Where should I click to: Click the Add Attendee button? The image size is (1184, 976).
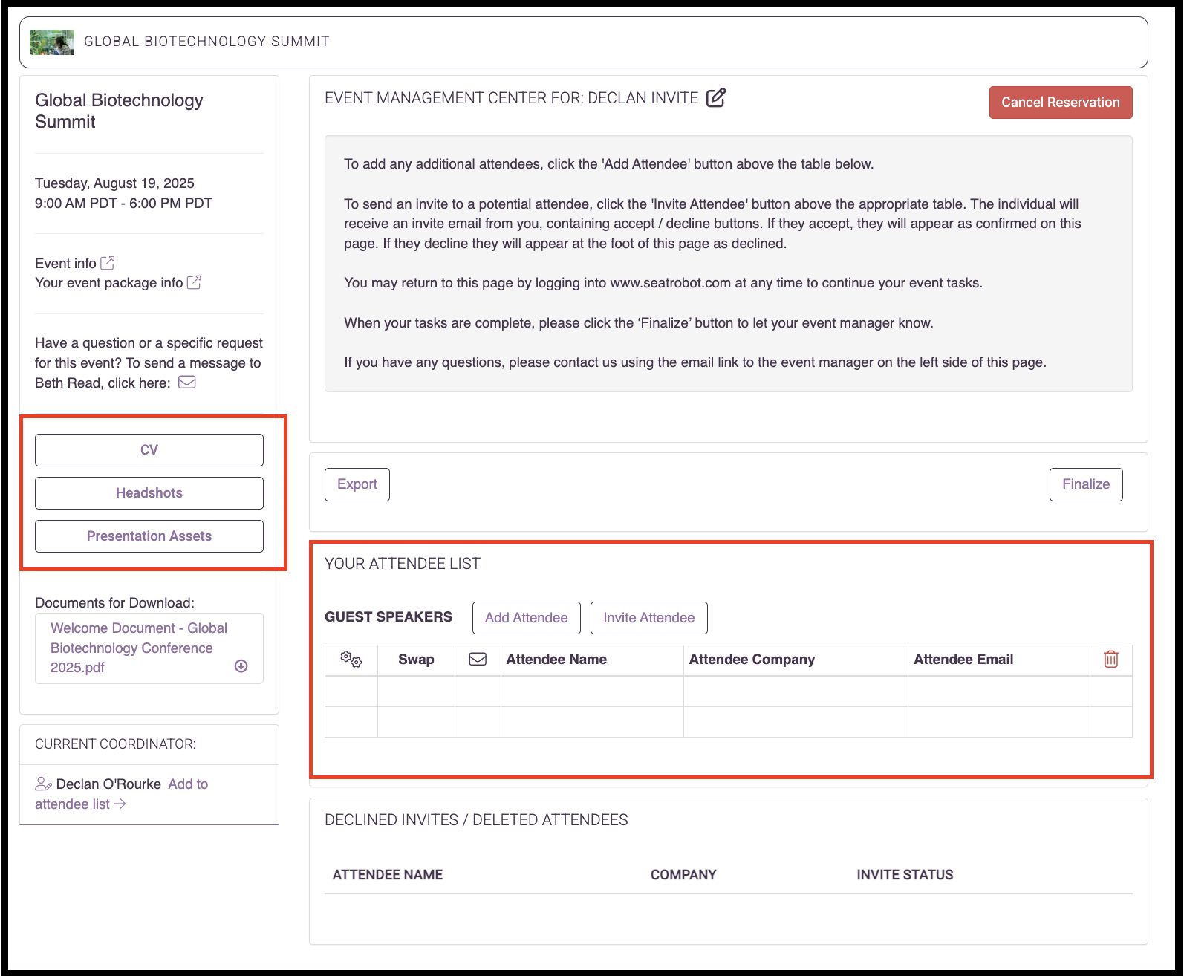pyautogui.click(x=527, y=618)
